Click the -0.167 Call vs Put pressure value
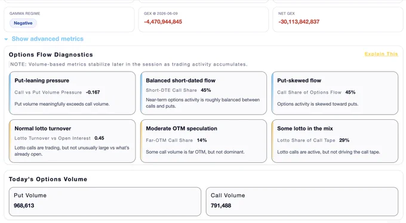Screen dimensions: 406x223 93,92
